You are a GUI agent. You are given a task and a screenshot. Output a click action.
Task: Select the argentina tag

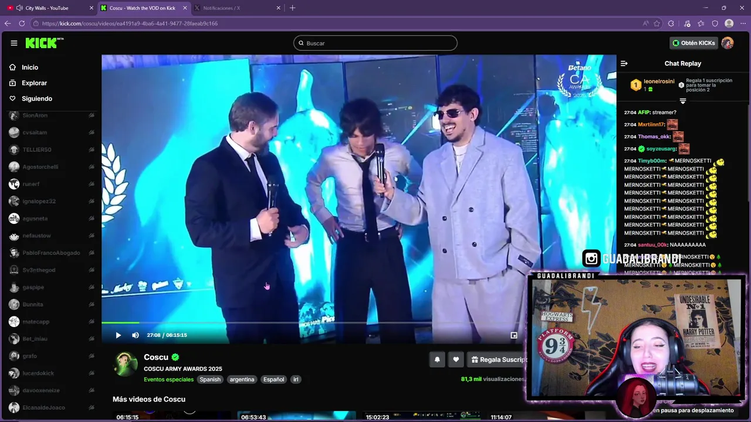(x=242, y=379)
